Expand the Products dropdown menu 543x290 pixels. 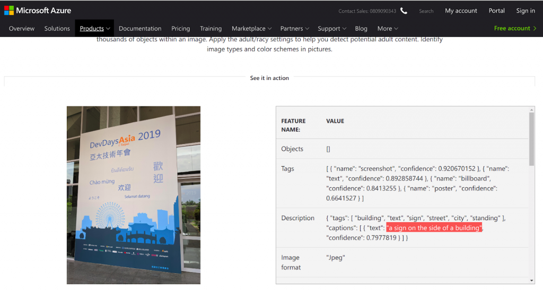tap(94, 29)
